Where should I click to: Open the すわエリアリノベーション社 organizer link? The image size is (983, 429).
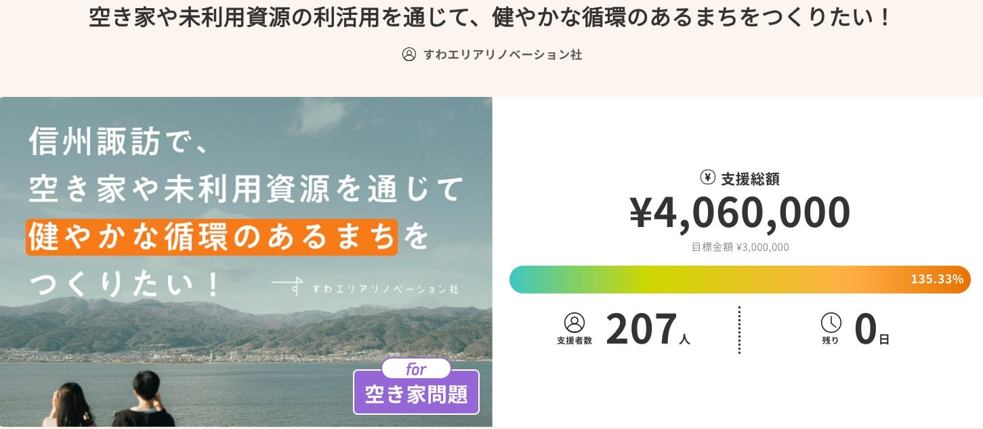(x=502, y=55)
